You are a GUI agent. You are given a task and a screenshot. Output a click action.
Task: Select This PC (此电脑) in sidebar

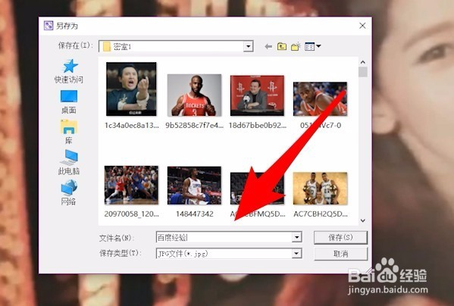click(x=69, y=162)
